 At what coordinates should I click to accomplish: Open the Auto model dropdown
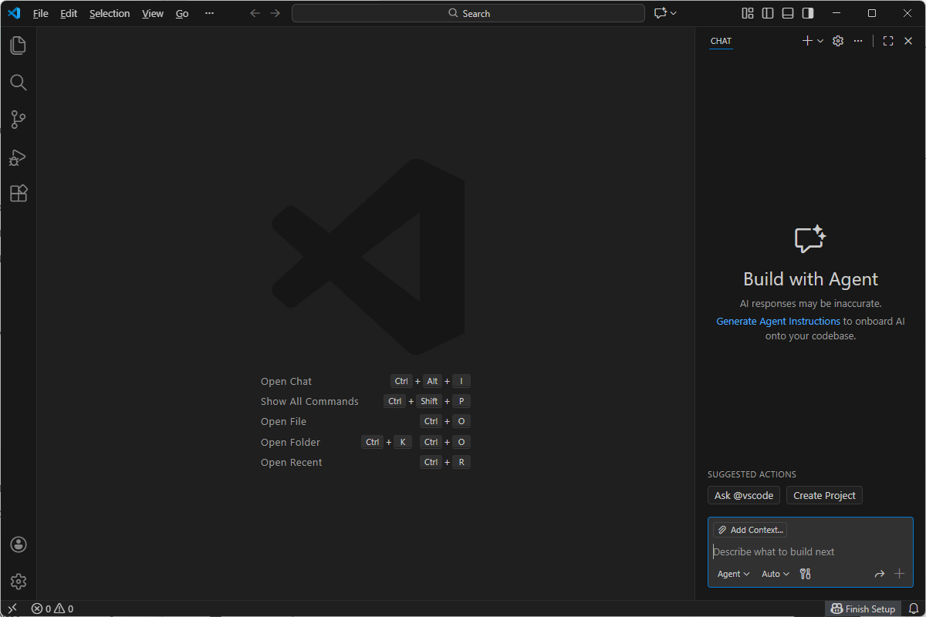click(x=776, y=574)
